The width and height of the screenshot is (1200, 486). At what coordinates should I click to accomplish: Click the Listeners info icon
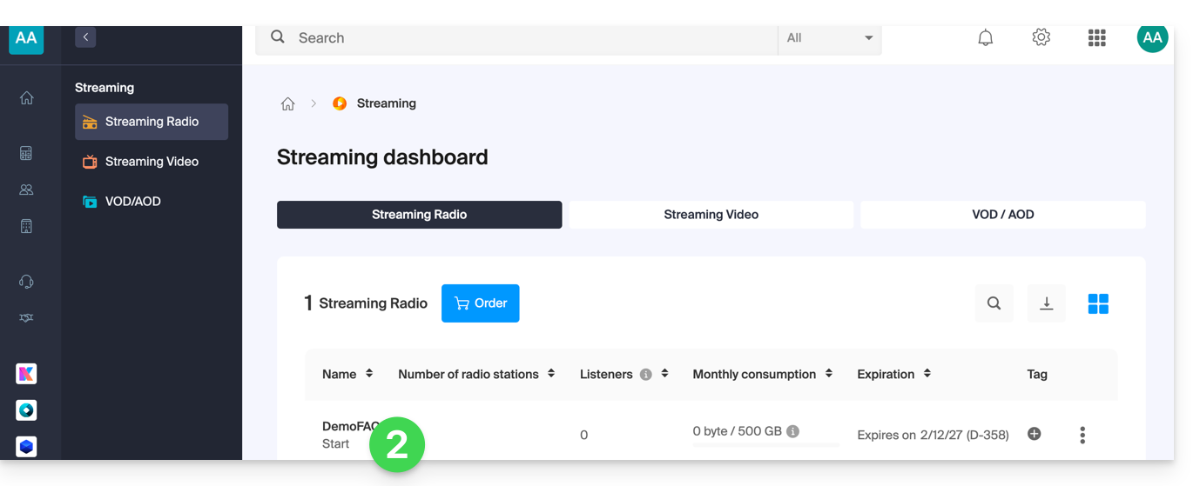[645, 375]
